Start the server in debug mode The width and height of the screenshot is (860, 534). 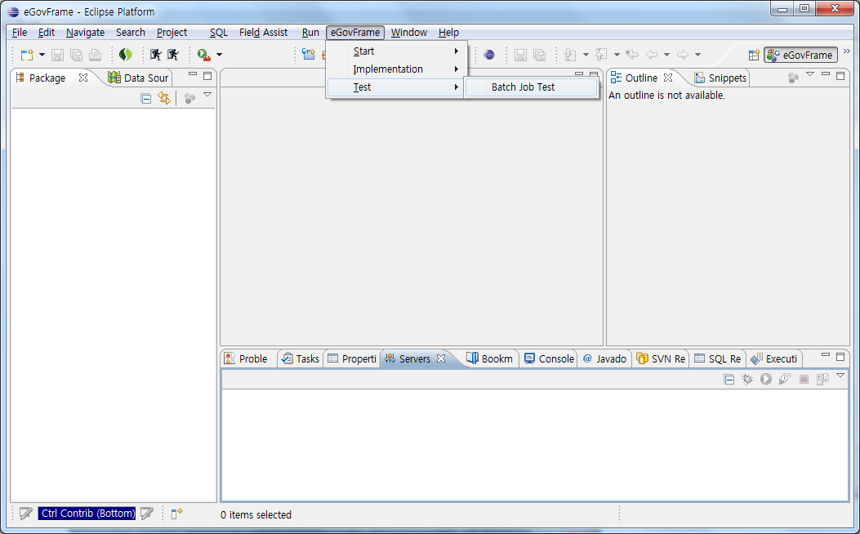click(x=746, y=379)
